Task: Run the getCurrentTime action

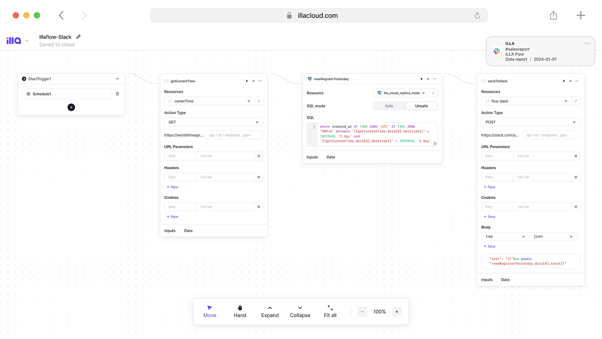Action: [247, 81]
